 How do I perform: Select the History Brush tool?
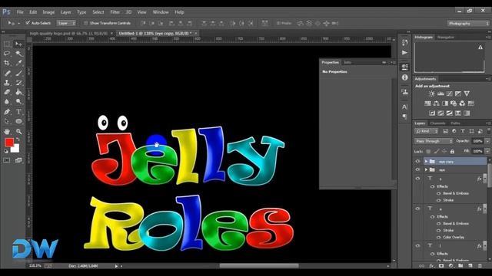coord(18,83)
